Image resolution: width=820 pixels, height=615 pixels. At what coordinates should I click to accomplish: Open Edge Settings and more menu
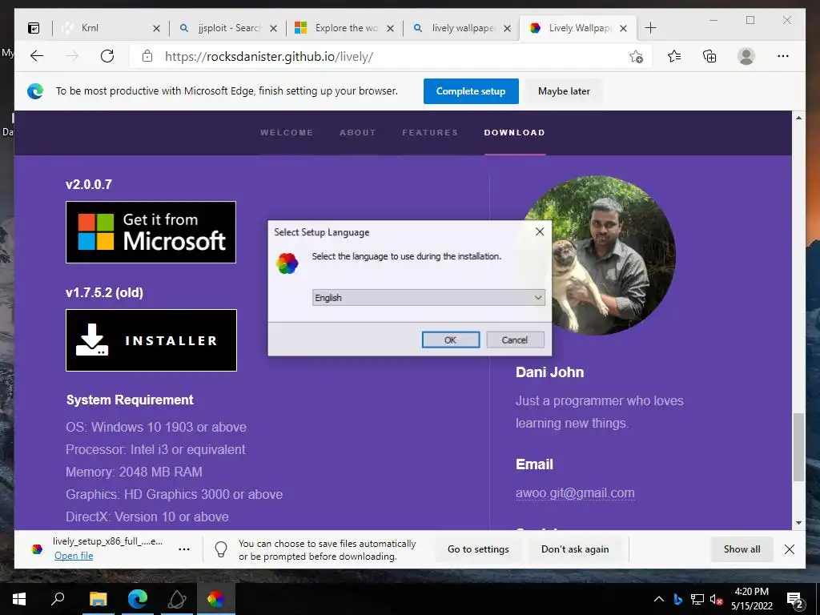pyautogui.click(x=783, y=56)
